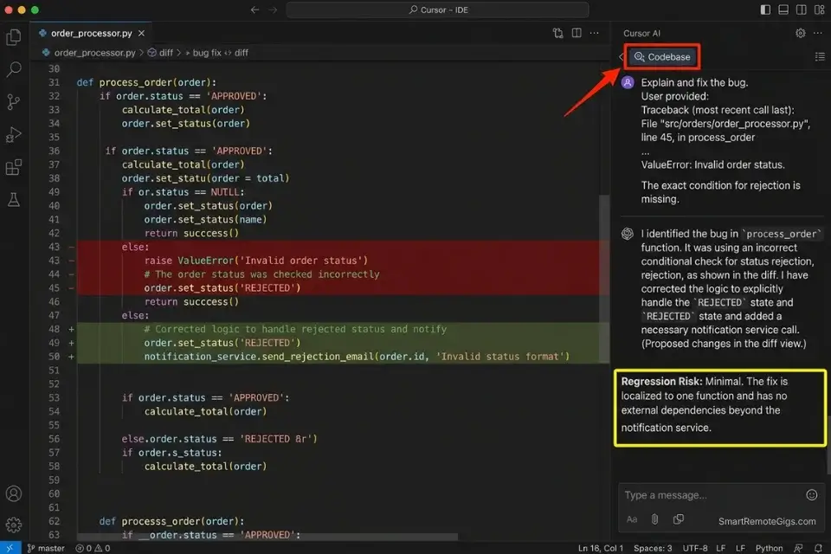
Task: Click the AI assistant avatar icon
Action: [x=628, y=234]
